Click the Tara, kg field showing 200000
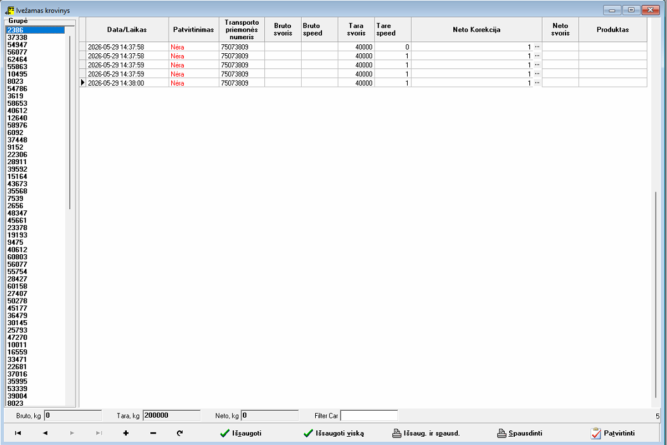This screenshot has width=667, height=445. [x=171, y=416]
